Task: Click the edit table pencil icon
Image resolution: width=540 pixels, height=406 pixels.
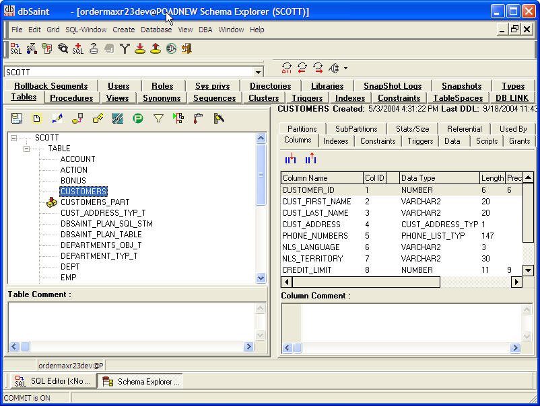Action: [57, 118]
